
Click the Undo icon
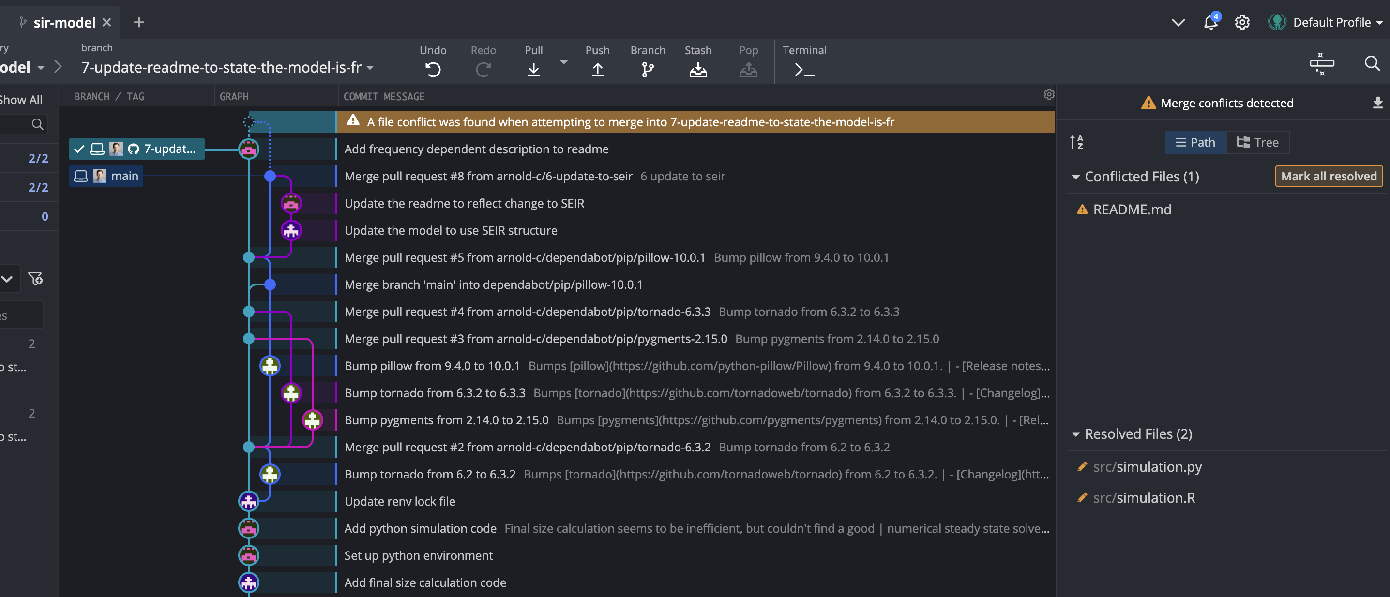click(x=433, y=70)
